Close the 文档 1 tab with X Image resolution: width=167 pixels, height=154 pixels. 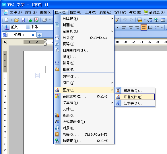click(33, 35)
